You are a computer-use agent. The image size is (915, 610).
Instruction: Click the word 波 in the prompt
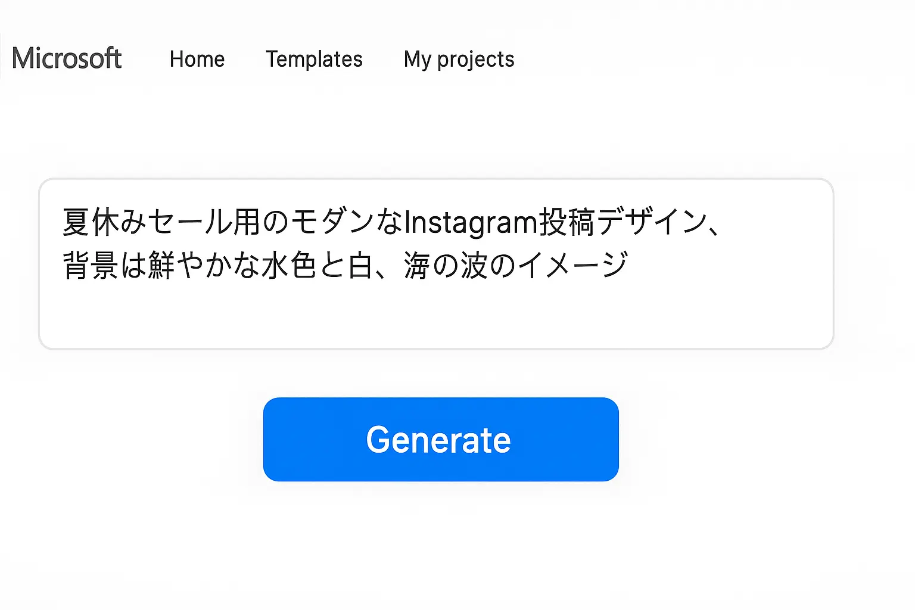[474, 265]
